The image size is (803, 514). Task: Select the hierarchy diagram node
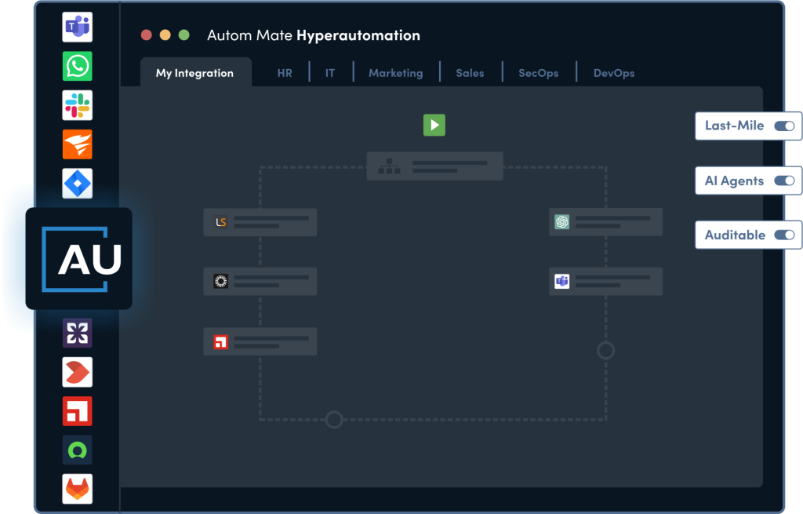point(434,166)
